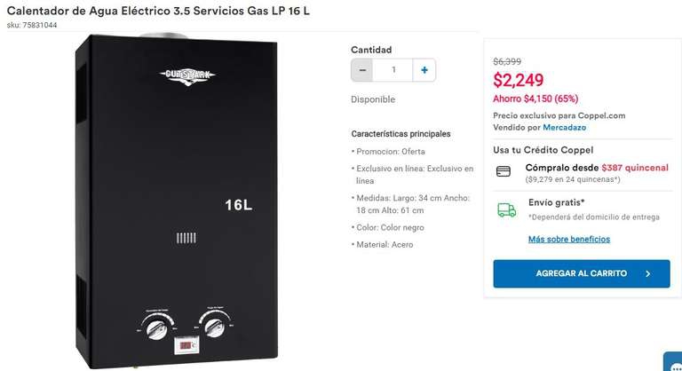Increase quantity with the plus button
The image size is (682, 371).
tap(424, 70)
